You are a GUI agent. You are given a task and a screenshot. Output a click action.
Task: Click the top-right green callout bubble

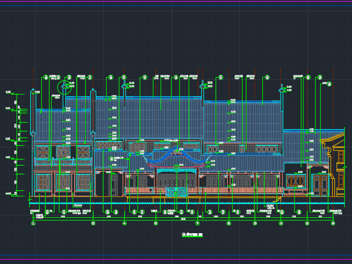point(329,84)
